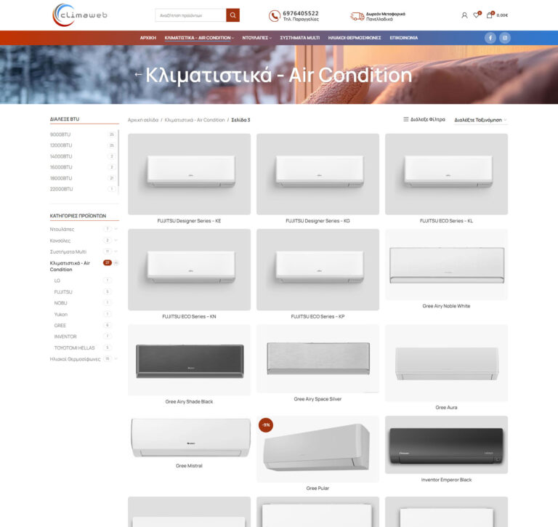Click the Climaweb logo
558x527 pixels.
coord(80,15)
